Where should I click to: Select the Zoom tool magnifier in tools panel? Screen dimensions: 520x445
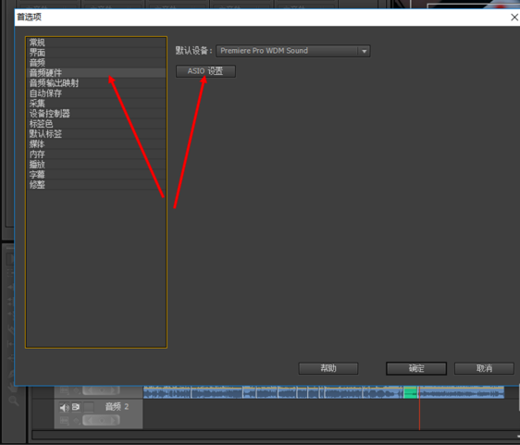coord(14,401)
